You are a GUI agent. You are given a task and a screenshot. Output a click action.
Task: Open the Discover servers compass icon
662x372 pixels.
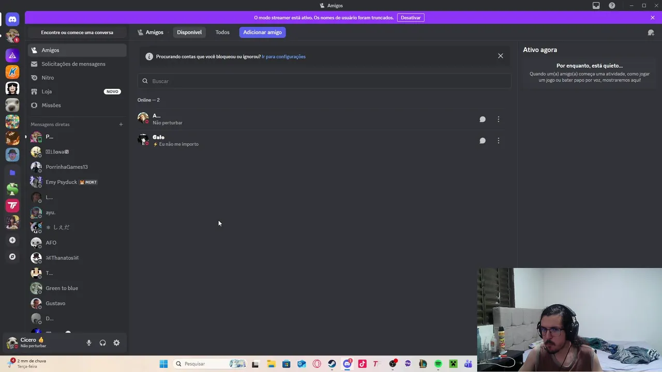(12, 256)
